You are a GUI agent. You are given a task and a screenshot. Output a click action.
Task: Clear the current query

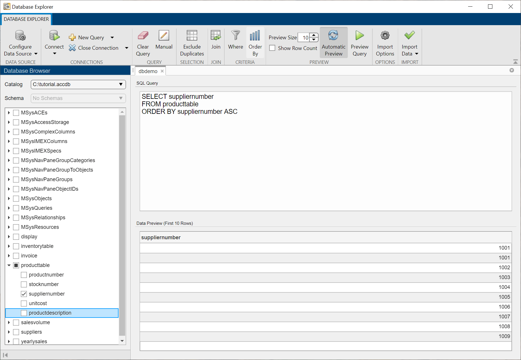tap(143, 43)
